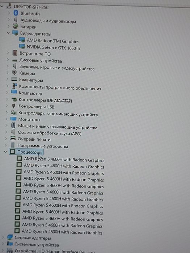Viewport: 190px width, 253px height.
Task: Click the Объекты обработки звука (APO) icon
Action: point(13,132)
